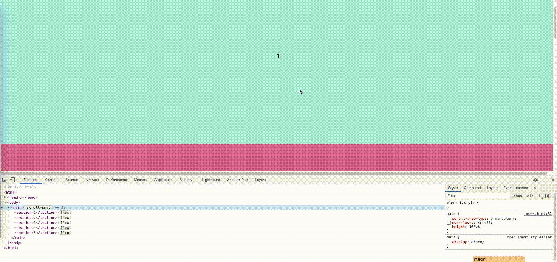Click the 100vh height value
The image size is (557, 262).
click(x=474, y=227)
